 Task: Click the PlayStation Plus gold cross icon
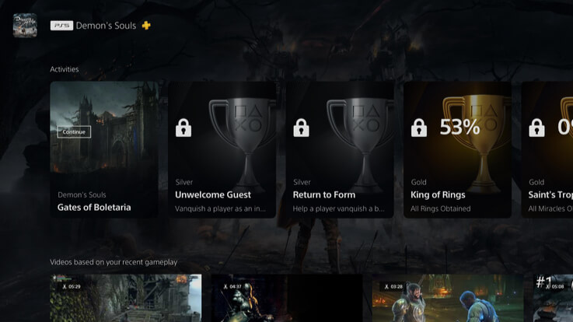tap(146, 25)
